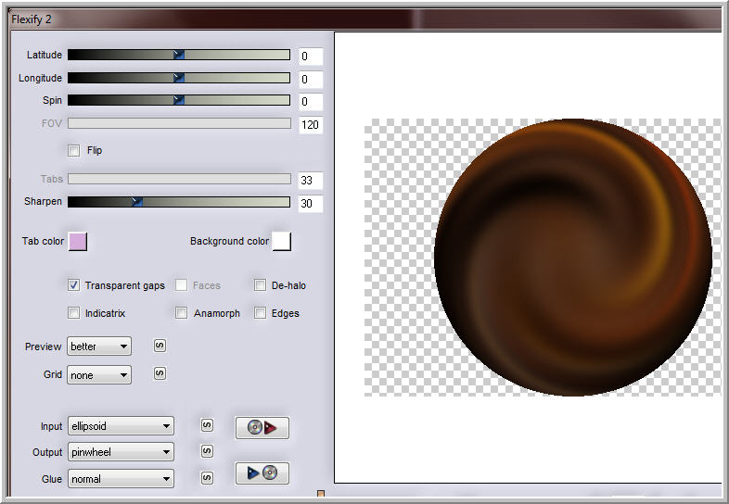Image resolution: width=729 pixels, height=504 pixels.
Task: Click the FOV value field showing 120
Action: click(310, 125)
